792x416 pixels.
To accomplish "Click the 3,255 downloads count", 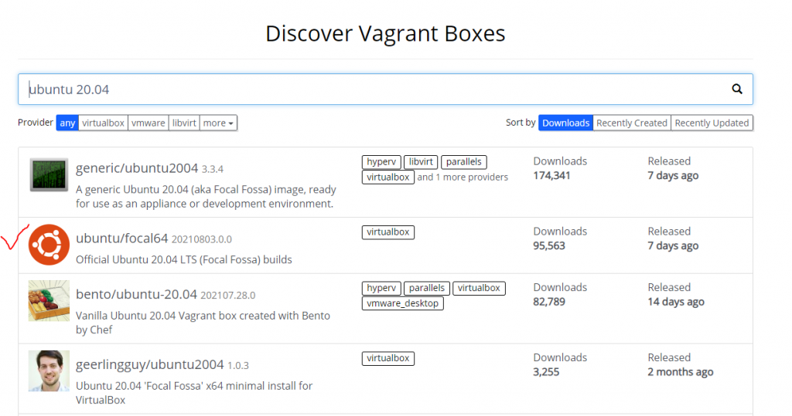I will pyautogui.click(x=546, y=372).
